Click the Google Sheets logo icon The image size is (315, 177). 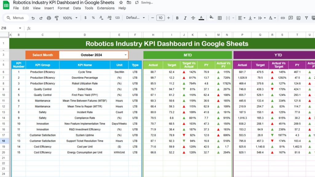tap(6, 5)
